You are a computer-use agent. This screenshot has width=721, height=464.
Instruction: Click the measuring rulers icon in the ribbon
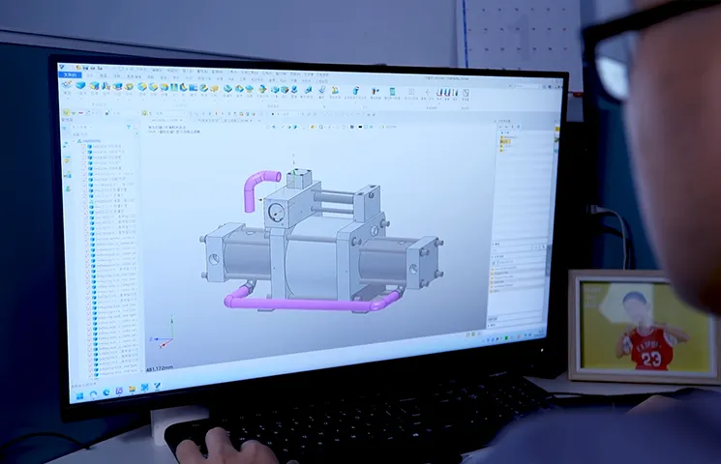tap(444, 93)
